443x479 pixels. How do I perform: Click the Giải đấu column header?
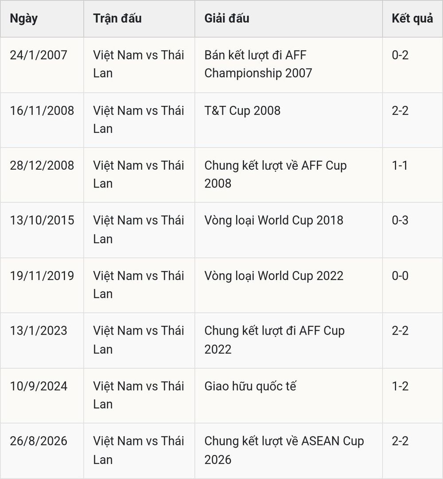coord(288,19)
